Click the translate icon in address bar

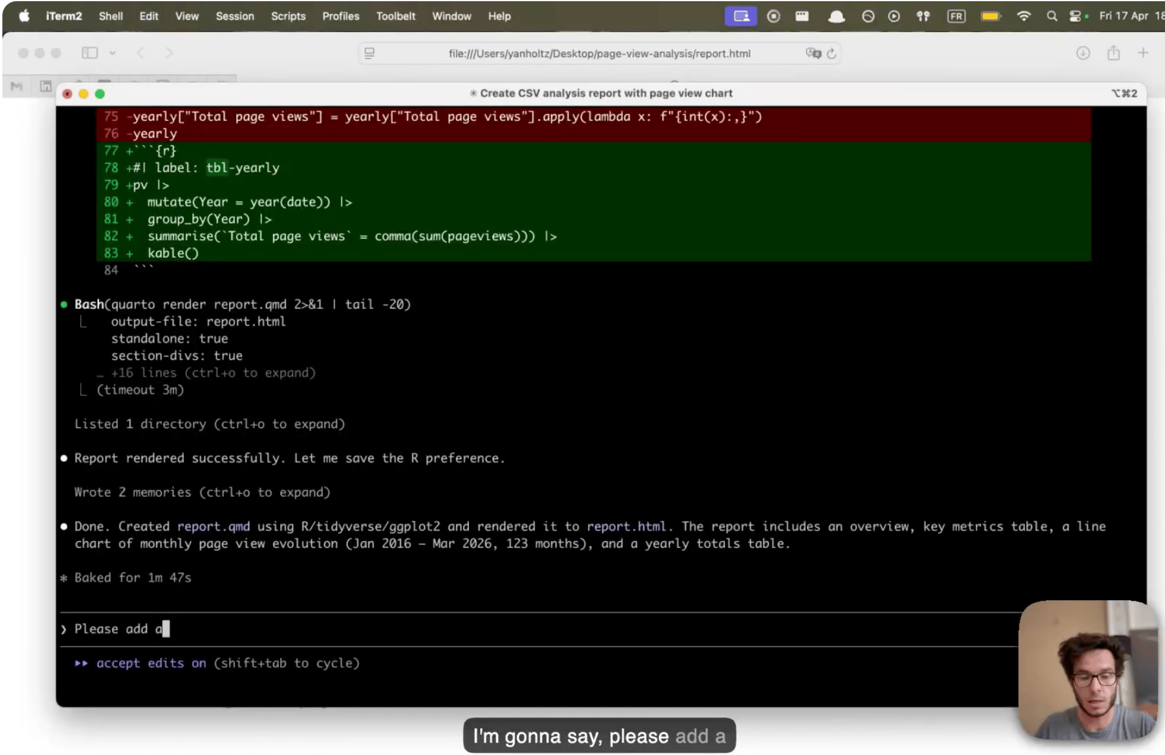[x=813, y=54]
